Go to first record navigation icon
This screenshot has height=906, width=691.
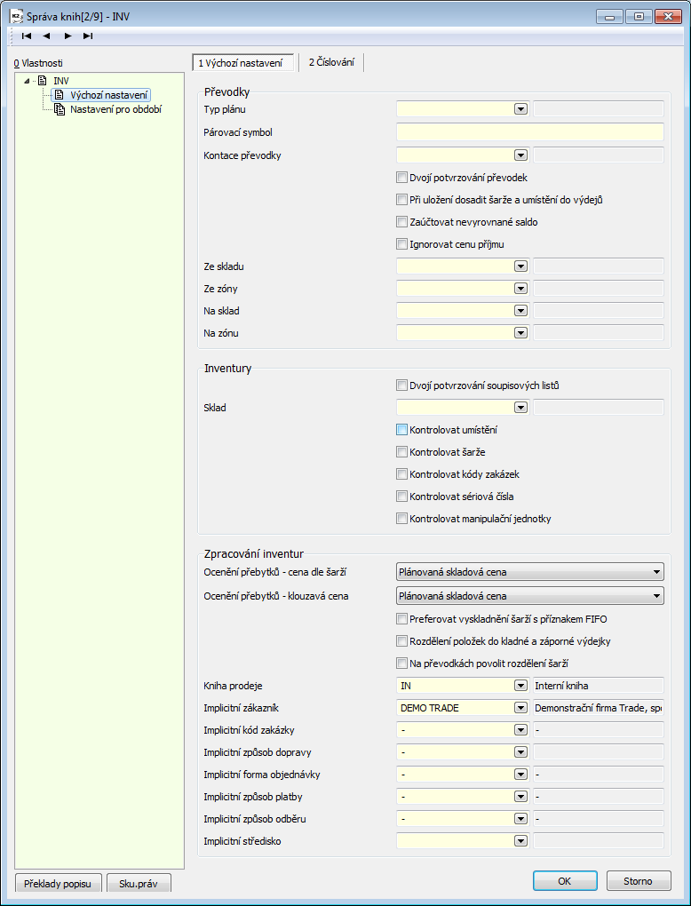click(x=27, y=36)
